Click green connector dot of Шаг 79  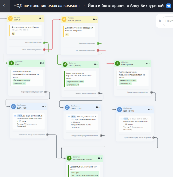pyautogui.click(x=44, y=43)
